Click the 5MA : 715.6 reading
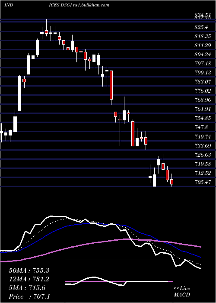 pos(27,288)
